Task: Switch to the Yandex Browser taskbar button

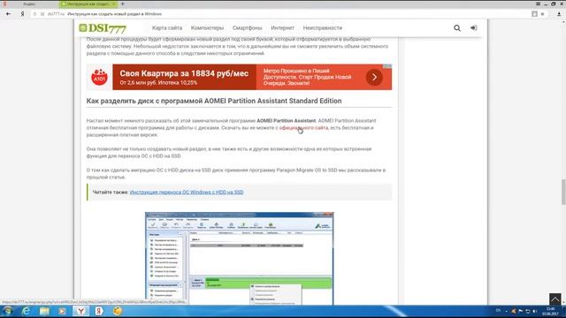Action: [x=80, y=311]
